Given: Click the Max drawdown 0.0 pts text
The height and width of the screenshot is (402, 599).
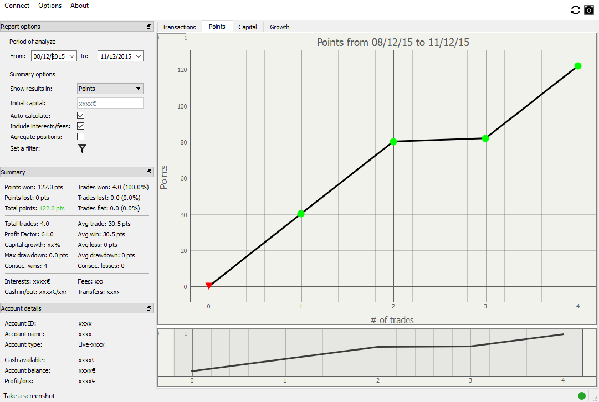Looking at the screenshot, I should coord(36,255).
